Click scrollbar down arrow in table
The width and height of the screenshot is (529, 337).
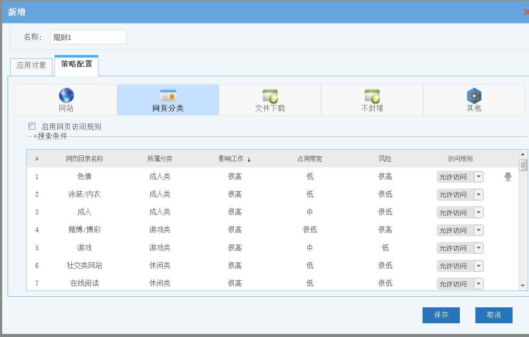[x=523, y=286]
